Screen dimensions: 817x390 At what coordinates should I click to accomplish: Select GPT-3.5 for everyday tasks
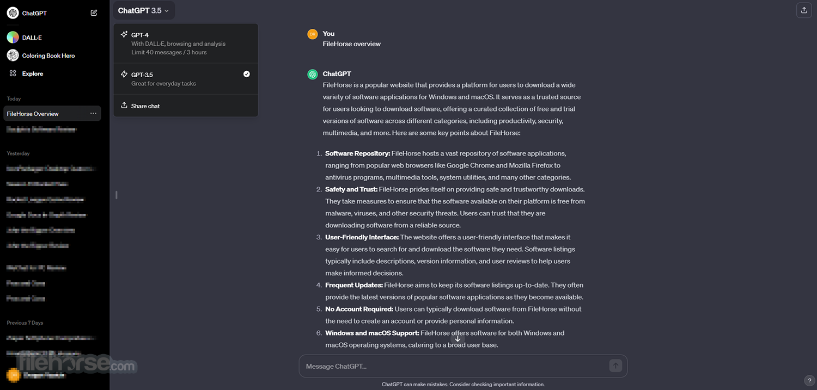[185, 78]
